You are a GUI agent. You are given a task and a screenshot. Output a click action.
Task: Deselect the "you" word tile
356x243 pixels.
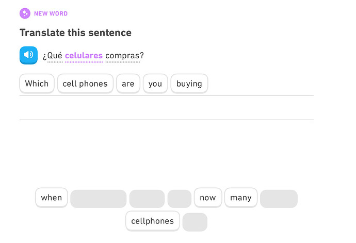155,84
